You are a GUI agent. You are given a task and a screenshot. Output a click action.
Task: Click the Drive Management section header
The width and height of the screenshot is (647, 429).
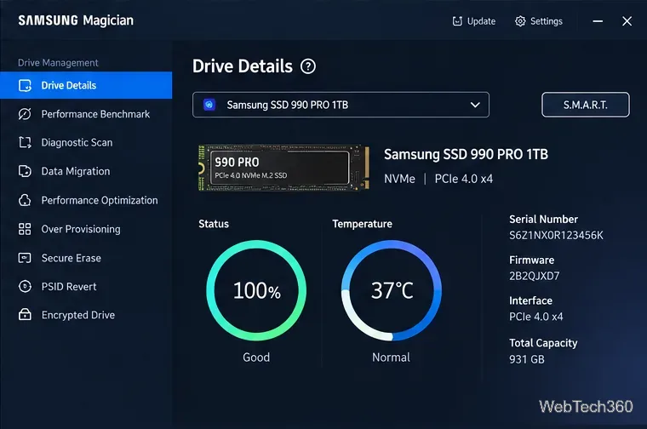[x=58, y=63]
